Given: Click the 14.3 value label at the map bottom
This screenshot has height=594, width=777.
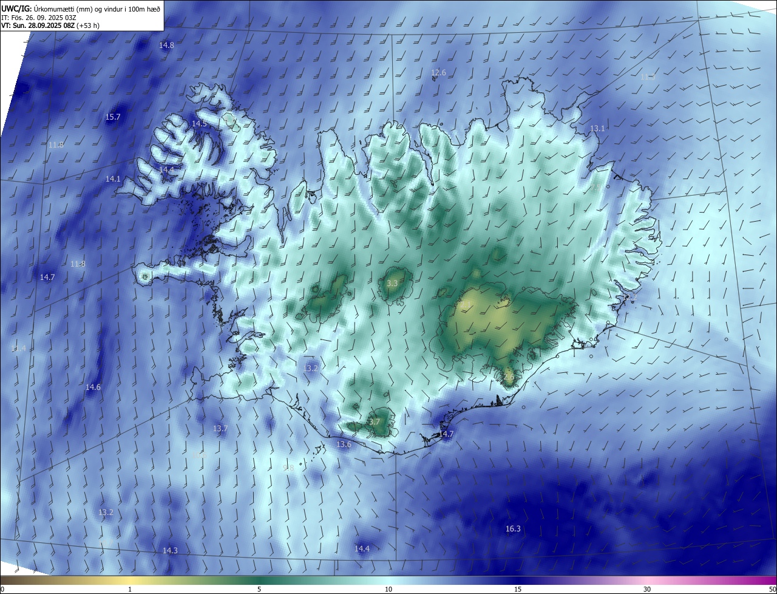Looking at the screenshot, I should (x=170, y=551).
